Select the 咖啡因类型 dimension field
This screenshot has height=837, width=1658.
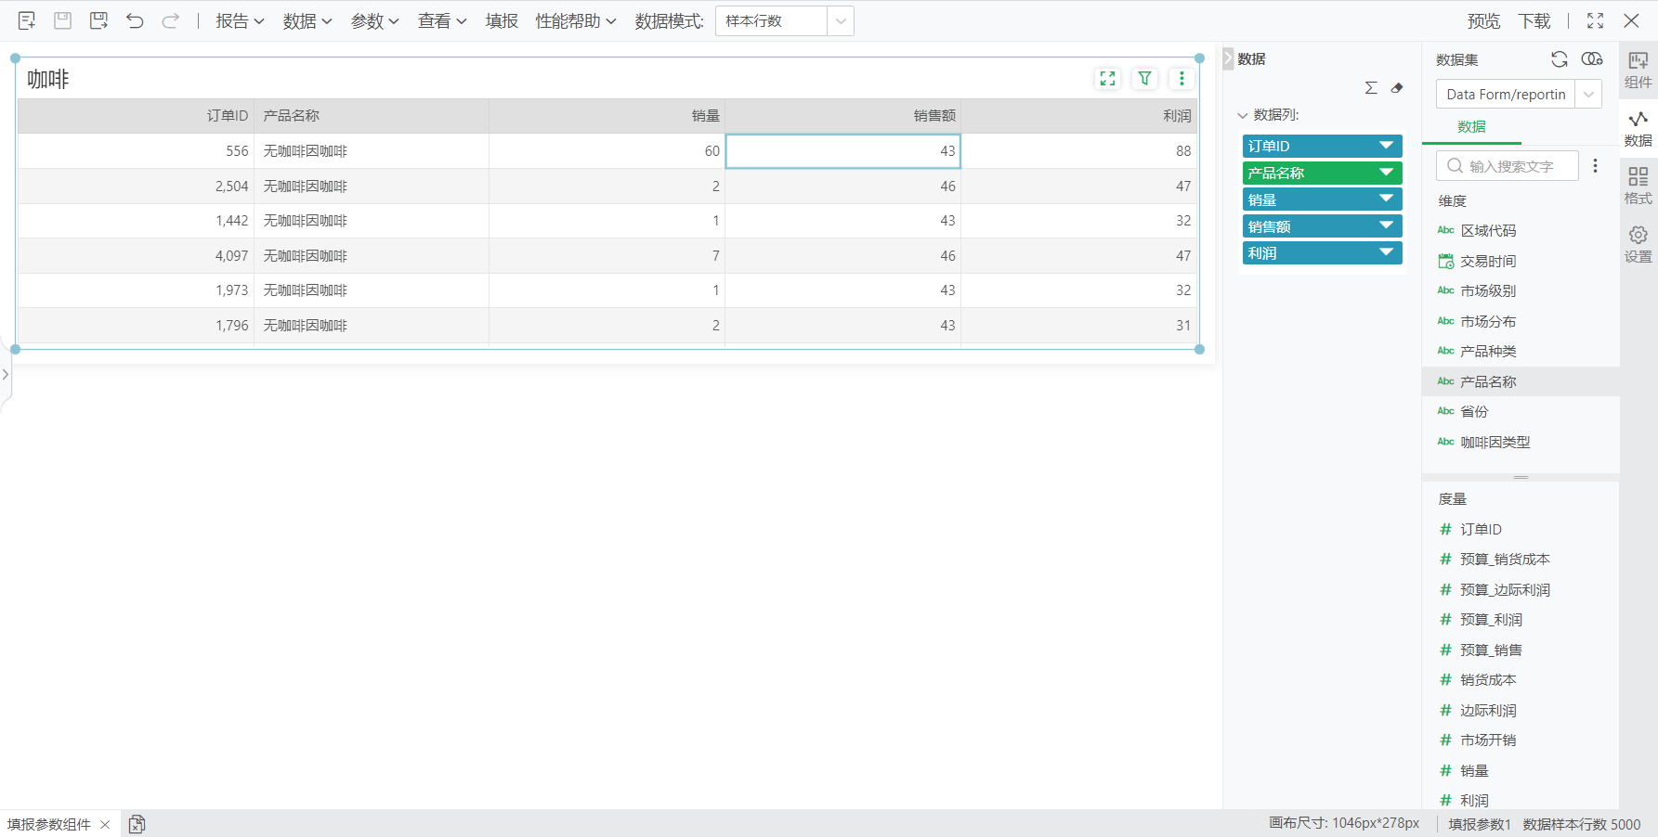coord(1521,442)
